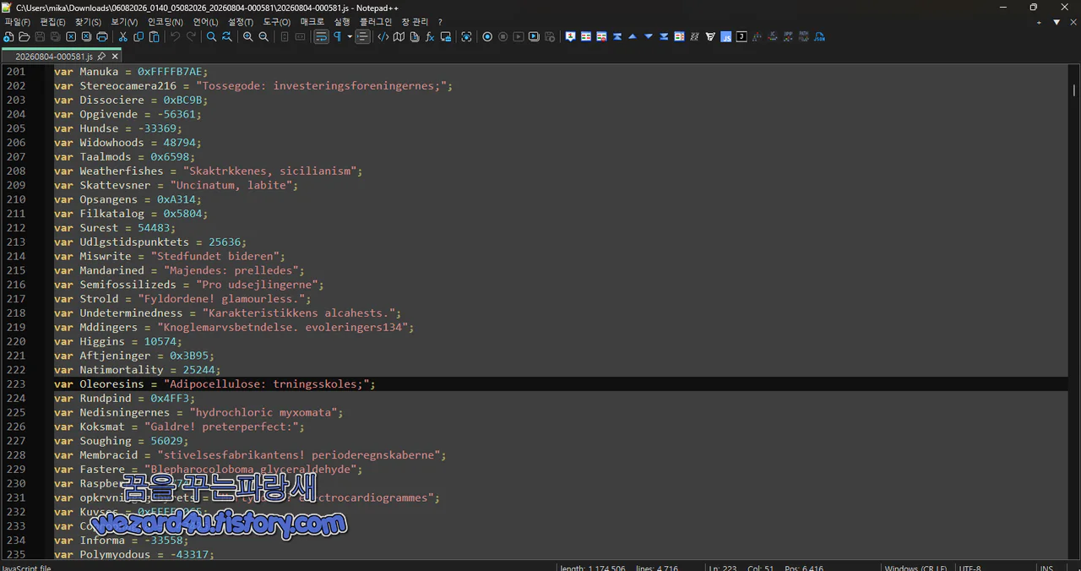Click the blue up-arrow previous difference icon
Viewport: 1081px width, 571px height.
pos(633,37)
